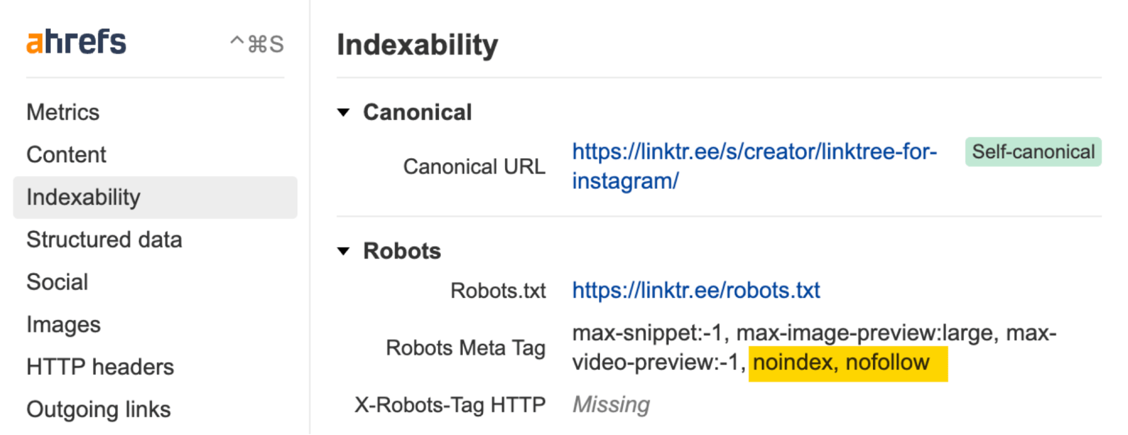Open the Structured data section
The width and height of the screenshot is (1128, 435).
pos(104,239)
